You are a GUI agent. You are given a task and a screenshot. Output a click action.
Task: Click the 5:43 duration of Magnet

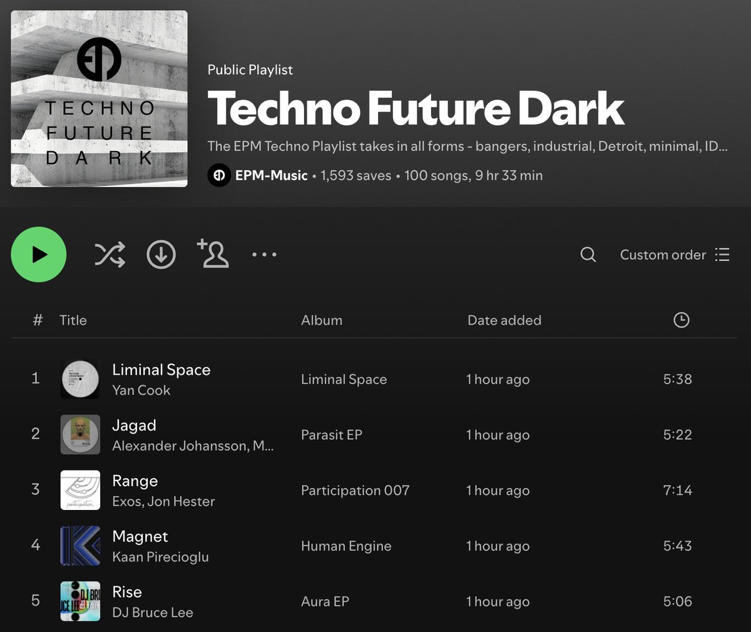pos(678,546)
